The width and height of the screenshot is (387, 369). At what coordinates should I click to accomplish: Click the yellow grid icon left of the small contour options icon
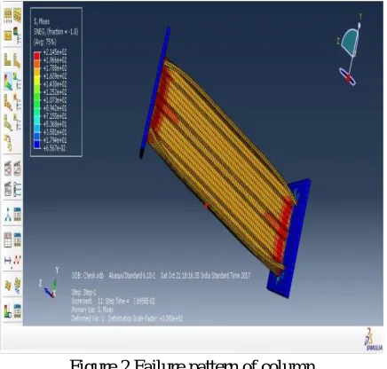[x=8, y=35]
